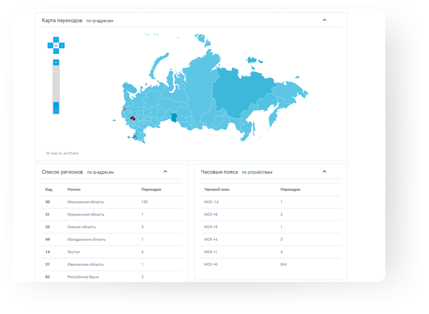The image size is (429, 314).
Task: Pan the map up using the arrow control
Action: [x=56, y=39]
